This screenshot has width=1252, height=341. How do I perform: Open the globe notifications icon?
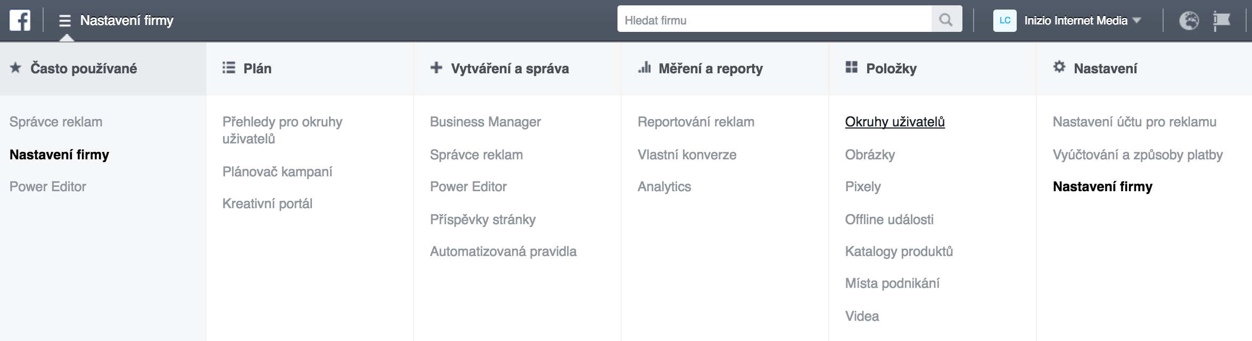(1189, 20)
